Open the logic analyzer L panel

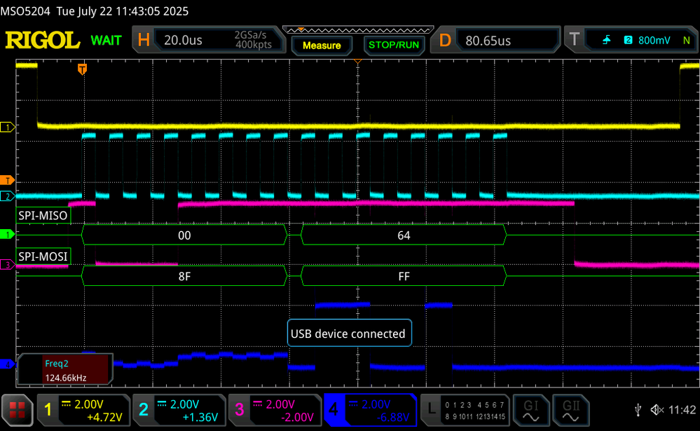point(465,409)
